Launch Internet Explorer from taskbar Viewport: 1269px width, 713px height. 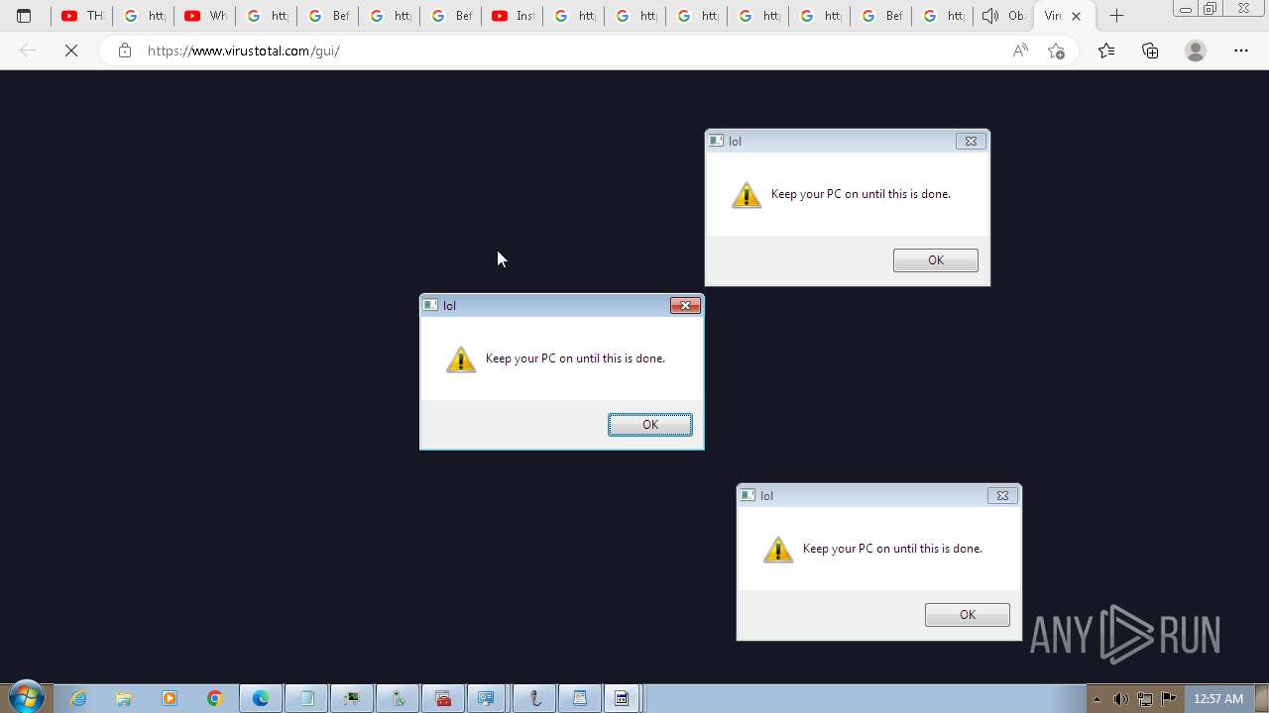(78, 698)
